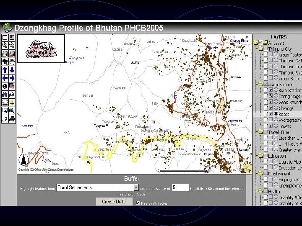
Task: Click the north arrow compass on map
Action: coord(23,160)
